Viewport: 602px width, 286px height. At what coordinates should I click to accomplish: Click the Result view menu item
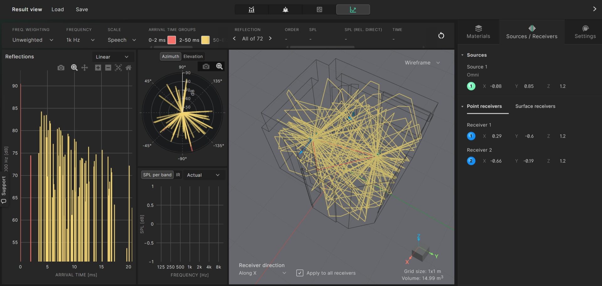[x=27, y=9]
